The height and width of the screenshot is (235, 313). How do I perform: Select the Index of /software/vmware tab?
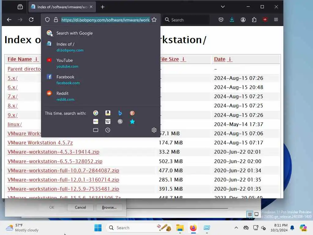[62, 7]
